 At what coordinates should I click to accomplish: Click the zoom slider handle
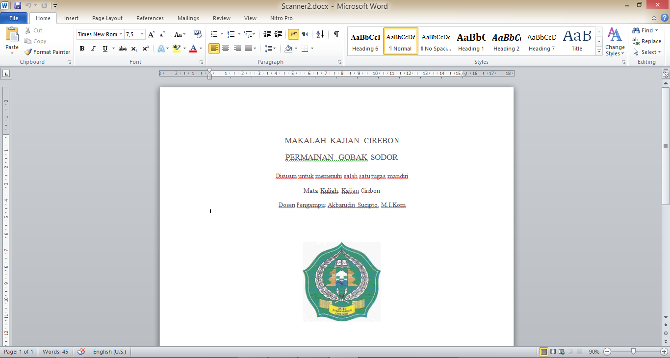pyautogui.click(x=634, y=352)
